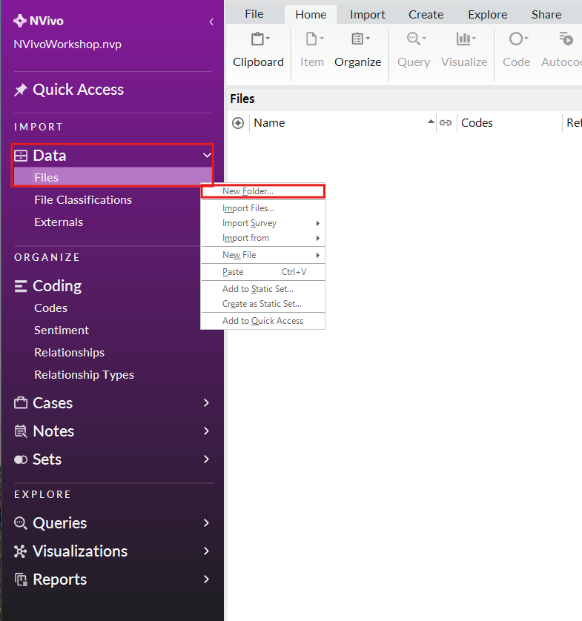Sort by the Codes column header
This screenshot has height=621, width=582.
pos(477,123)
